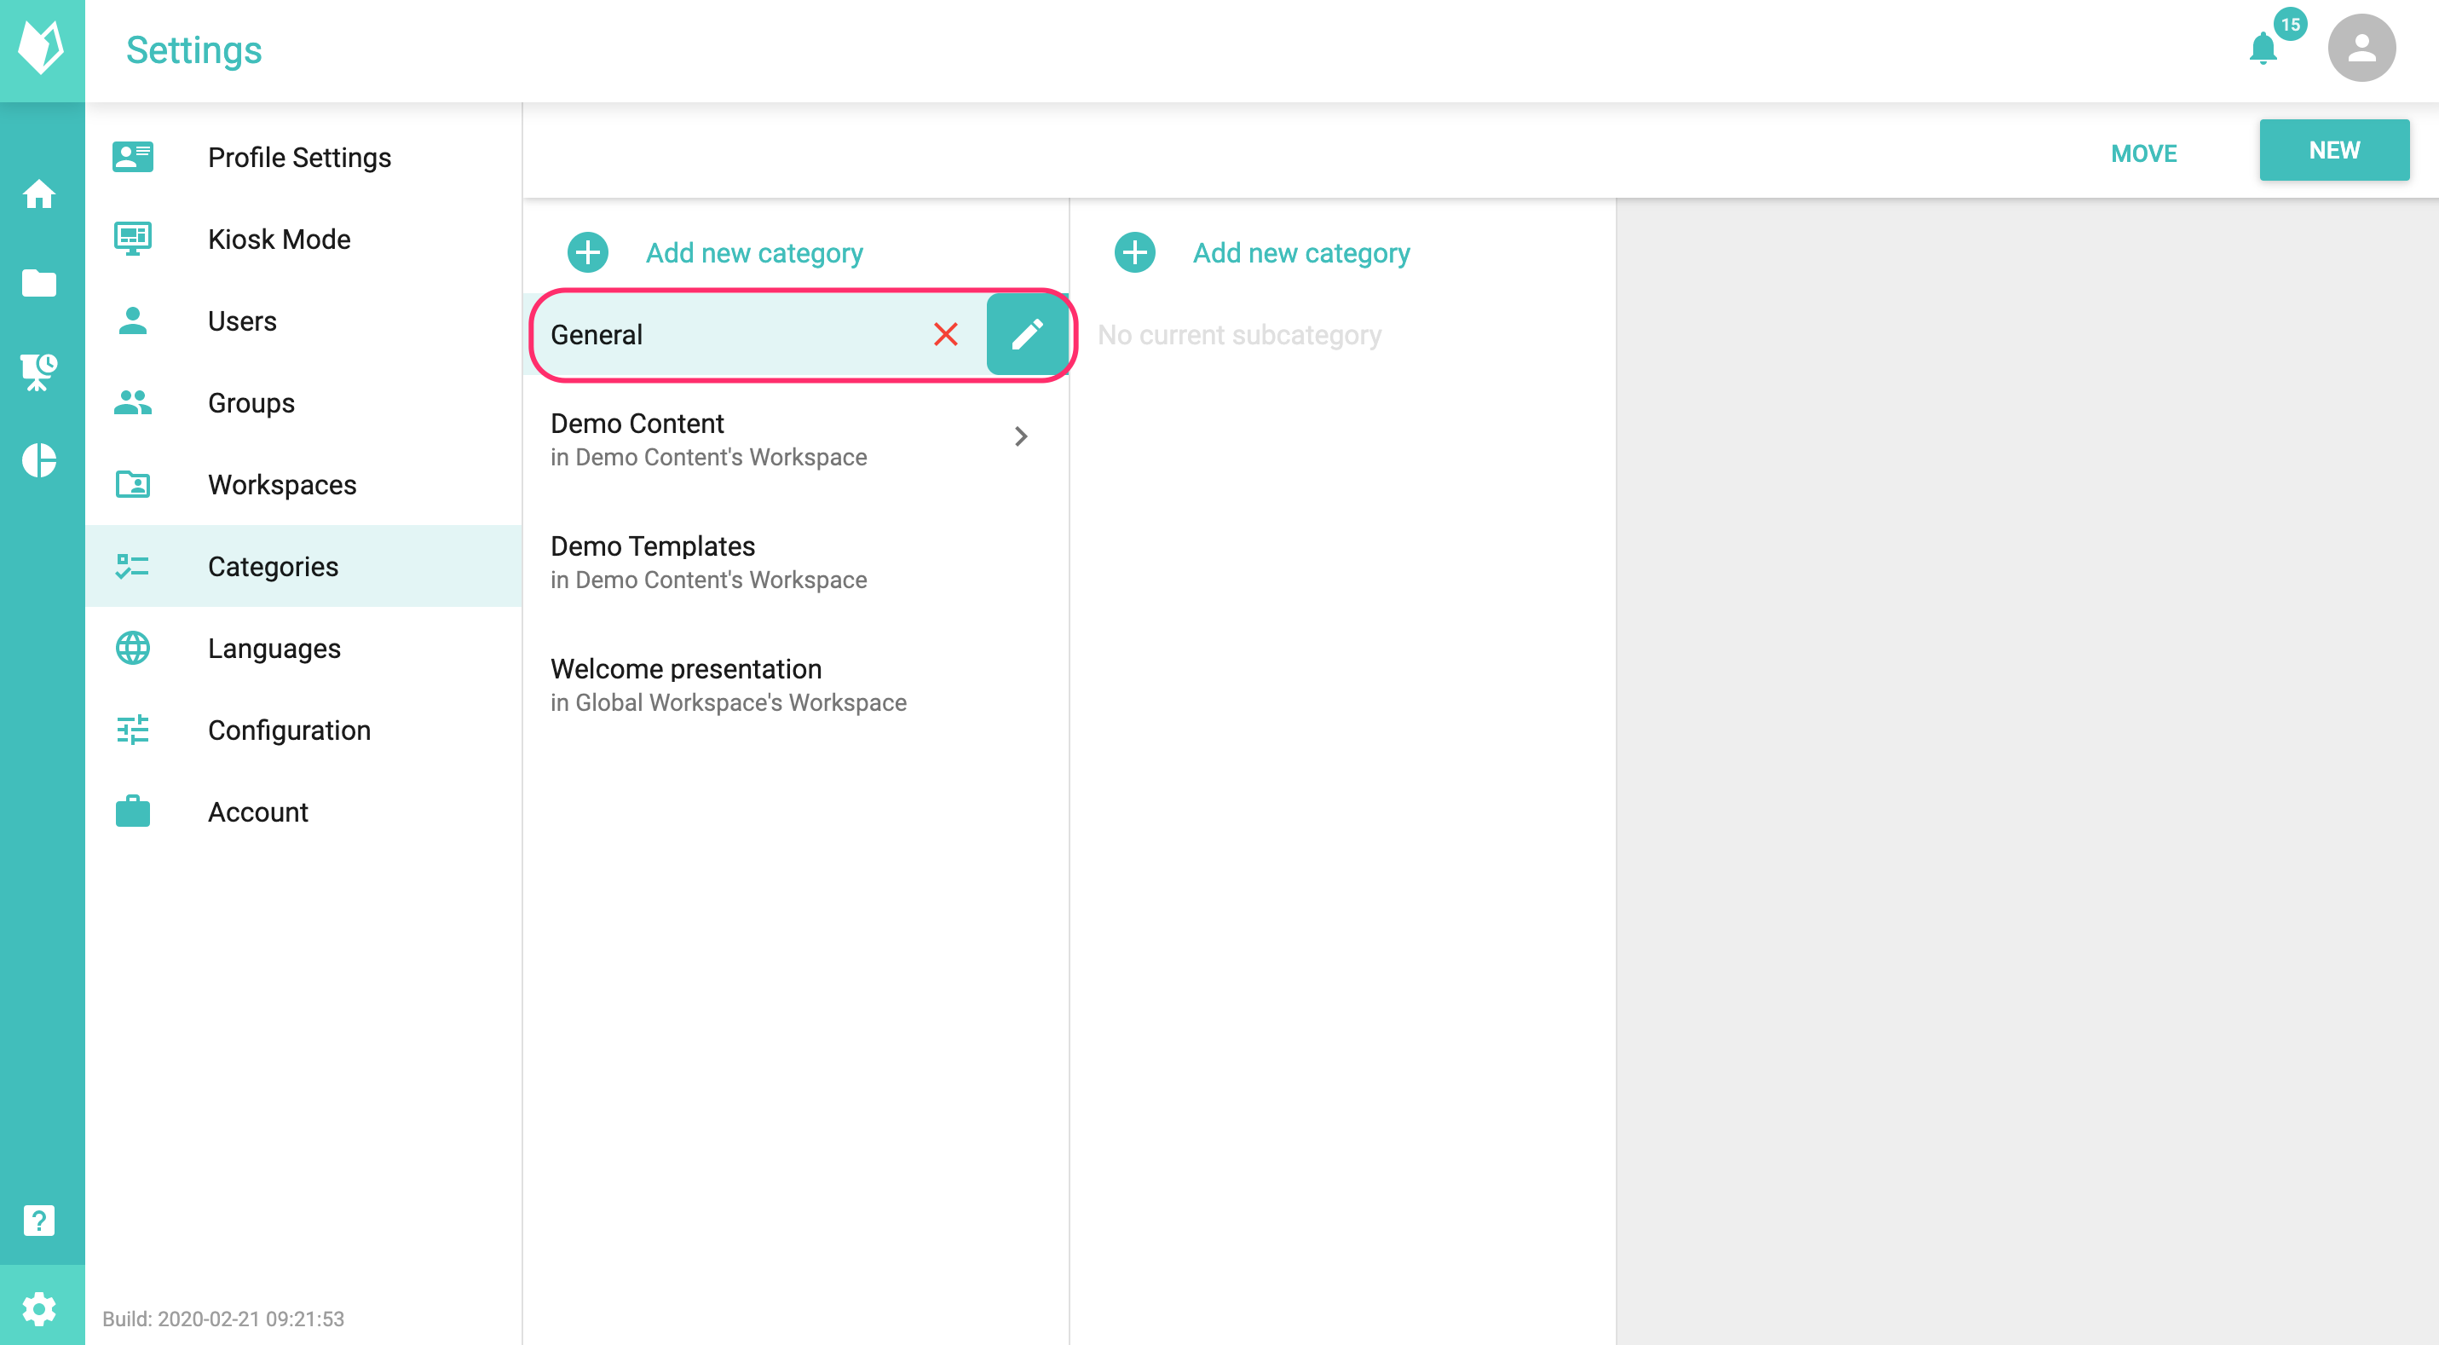Click the Languages globe icon

133,648
